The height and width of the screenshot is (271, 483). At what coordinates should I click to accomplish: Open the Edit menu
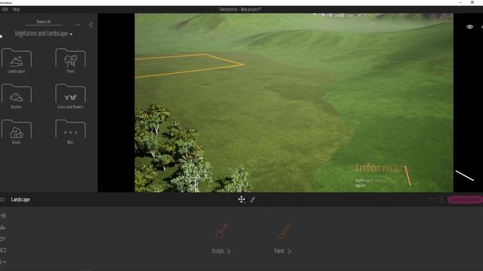click(5, 10)
